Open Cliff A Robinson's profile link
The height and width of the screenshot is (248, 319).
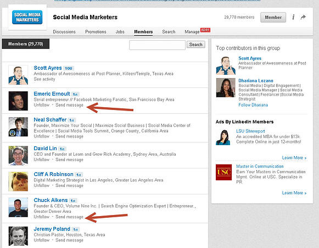pyautogui.click(x=53, y=174)
